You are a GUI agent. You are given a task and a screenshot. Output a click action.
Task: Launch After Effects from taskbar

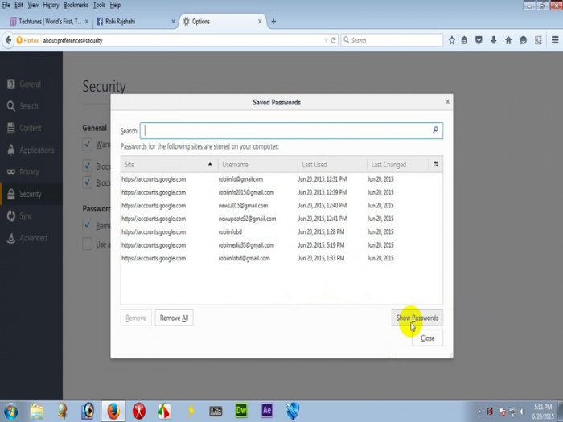click(267, 411)
